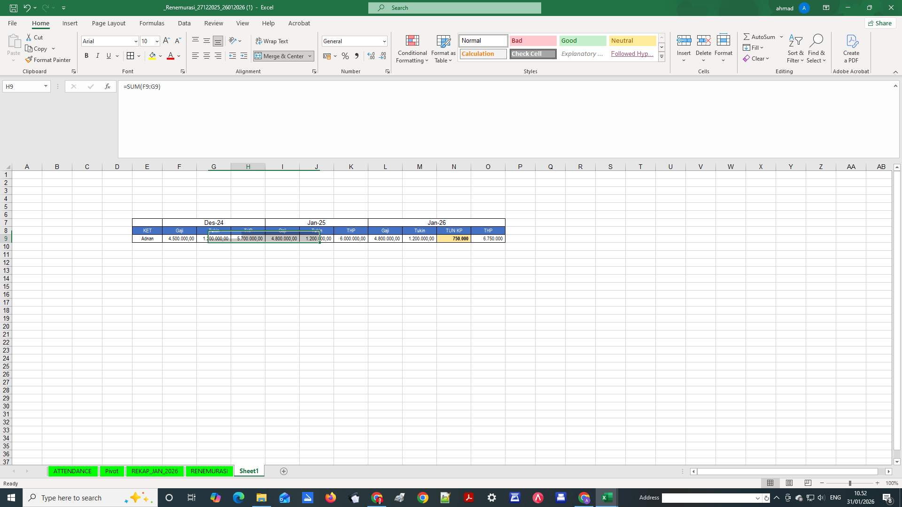902x507 pixels.
Task: Open the RENEMURASI sheet tab
Action: coord(209,471)
